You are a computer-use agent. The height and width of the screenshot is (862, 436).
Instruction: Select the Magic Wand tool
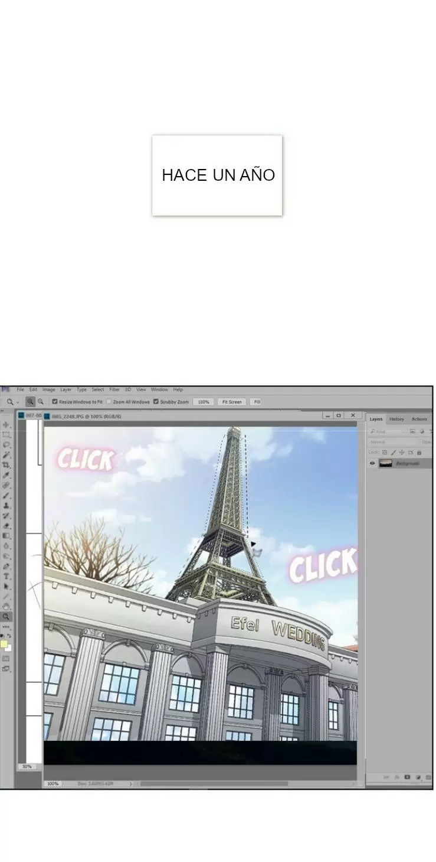tap(6, 454)
